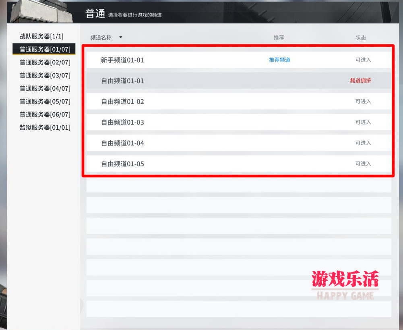Select channel 自由频道01-01
Image resolution: width=403 pixels, height=330 pixels.
click(x=239, y=81)
